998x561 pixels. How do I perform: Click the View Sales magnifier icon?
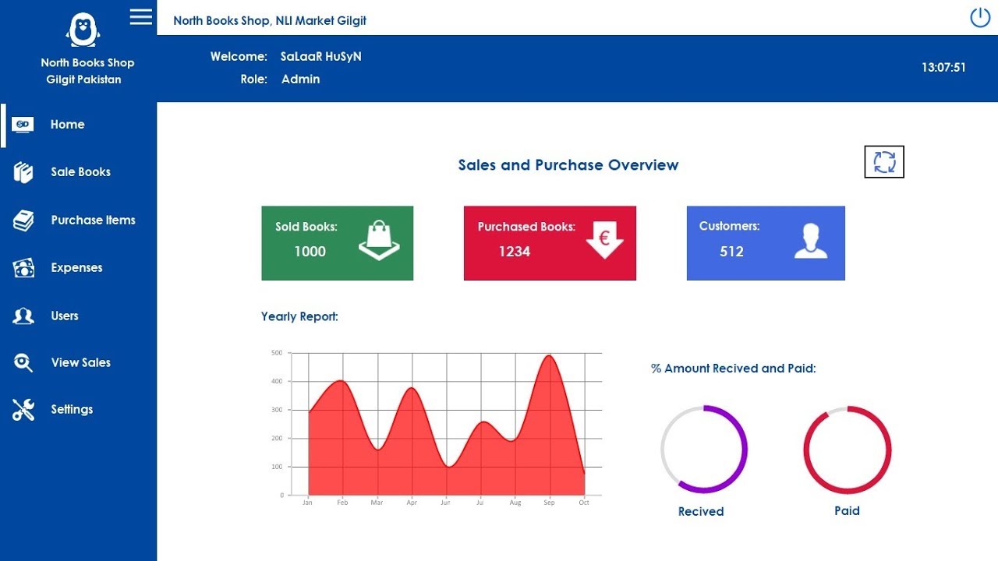23,362
